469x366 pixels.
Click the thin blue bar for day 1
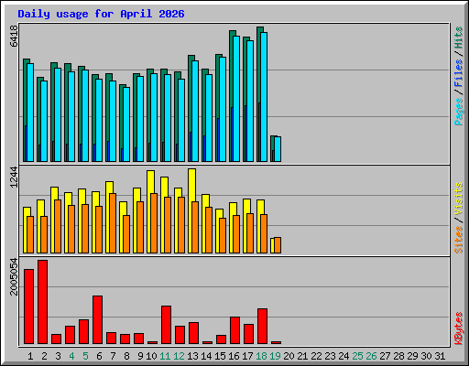click(x=26, y=144)
